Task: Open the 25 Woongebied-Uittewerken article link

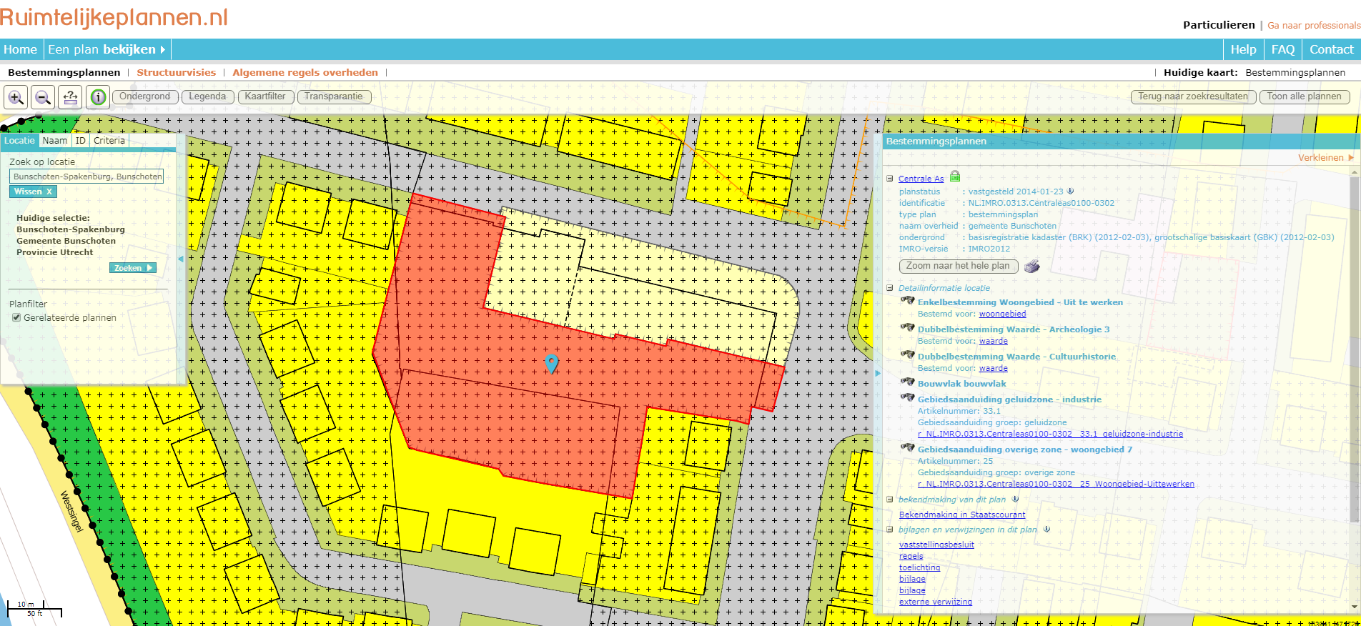Action: [1056, 484]
